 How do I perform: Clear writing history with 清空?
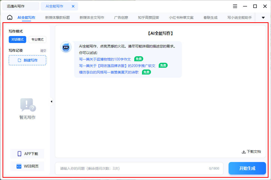(x=43, y=51)
